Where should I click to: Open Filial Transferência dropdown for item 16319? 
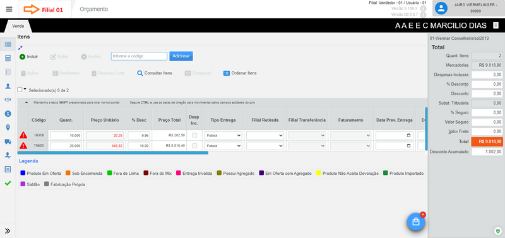click(307, 136)
